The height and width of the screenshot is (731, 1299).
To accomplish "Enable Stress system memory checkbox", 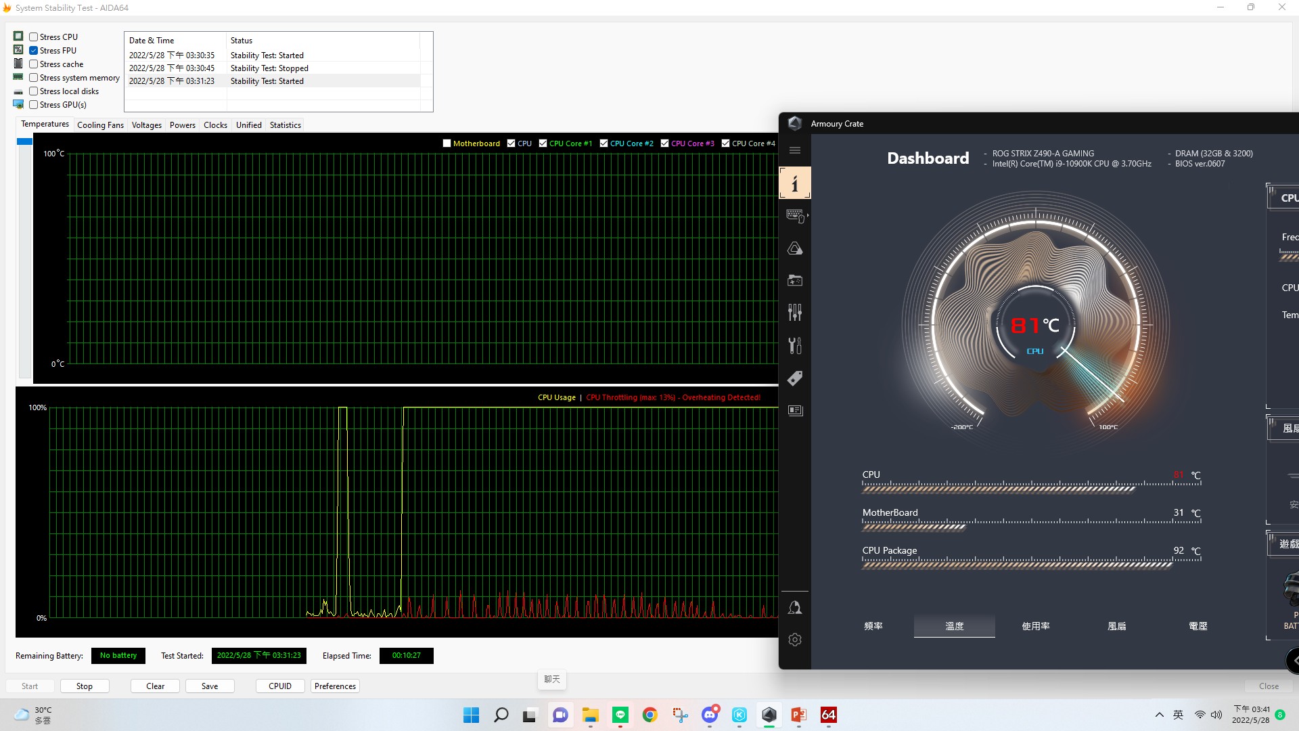I will click(x=33, y=78).
